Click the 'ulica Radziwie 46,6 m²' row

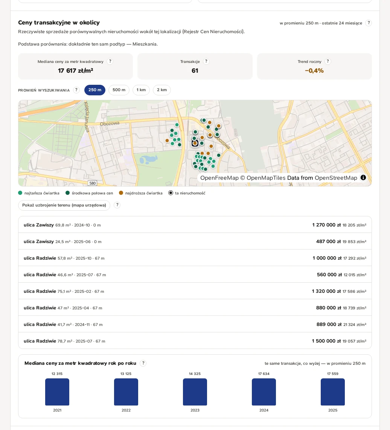pyautogui.click(x=195, y=274)
